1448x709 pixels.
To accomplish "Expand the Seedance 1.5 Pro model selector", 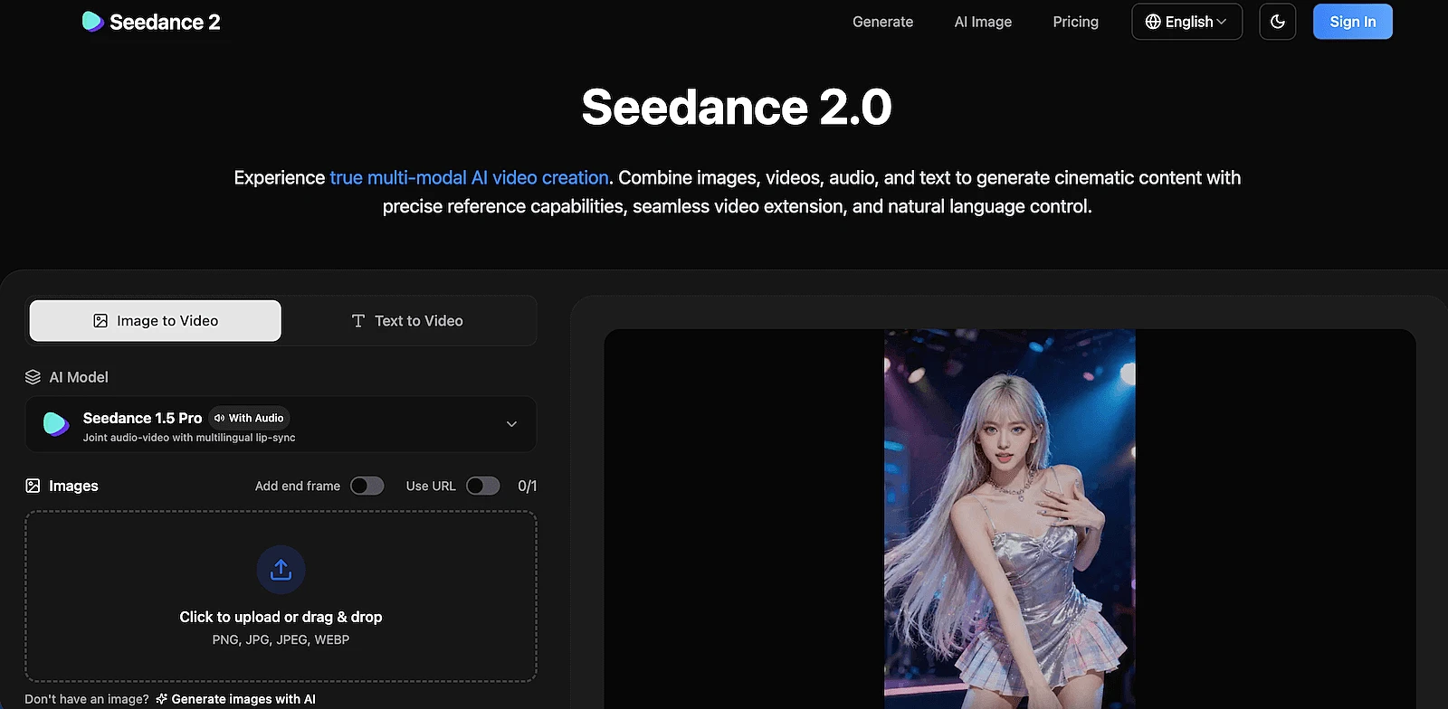I will tap(281, 424).
